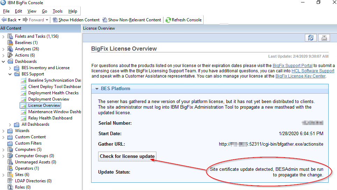Open the HCL Software Support link
This screenshot has height=190, width=337.
click(x=313, y=71)
